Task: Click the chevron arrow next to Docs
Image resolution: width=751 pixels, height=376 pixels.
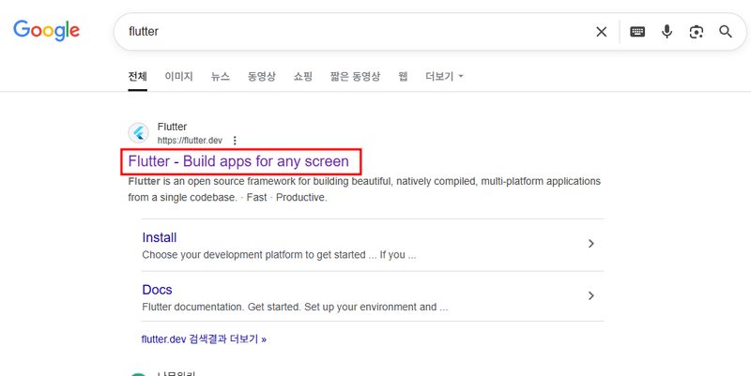Action: coord(590,296)
